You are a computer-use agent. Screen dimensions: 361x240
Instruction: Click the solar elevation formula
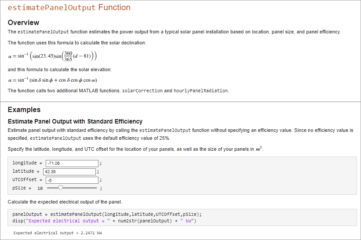click(x=52, y=80)
